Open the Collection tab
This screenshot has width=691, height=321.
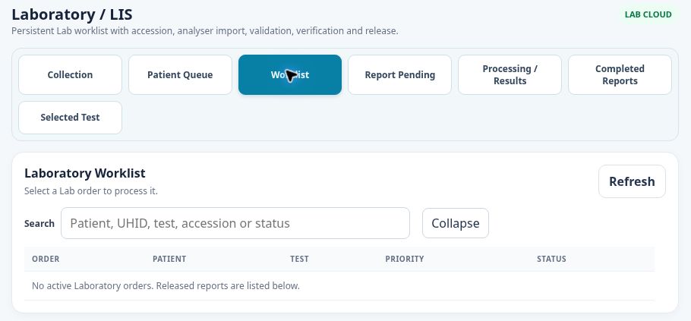click(x=70, y=74)
